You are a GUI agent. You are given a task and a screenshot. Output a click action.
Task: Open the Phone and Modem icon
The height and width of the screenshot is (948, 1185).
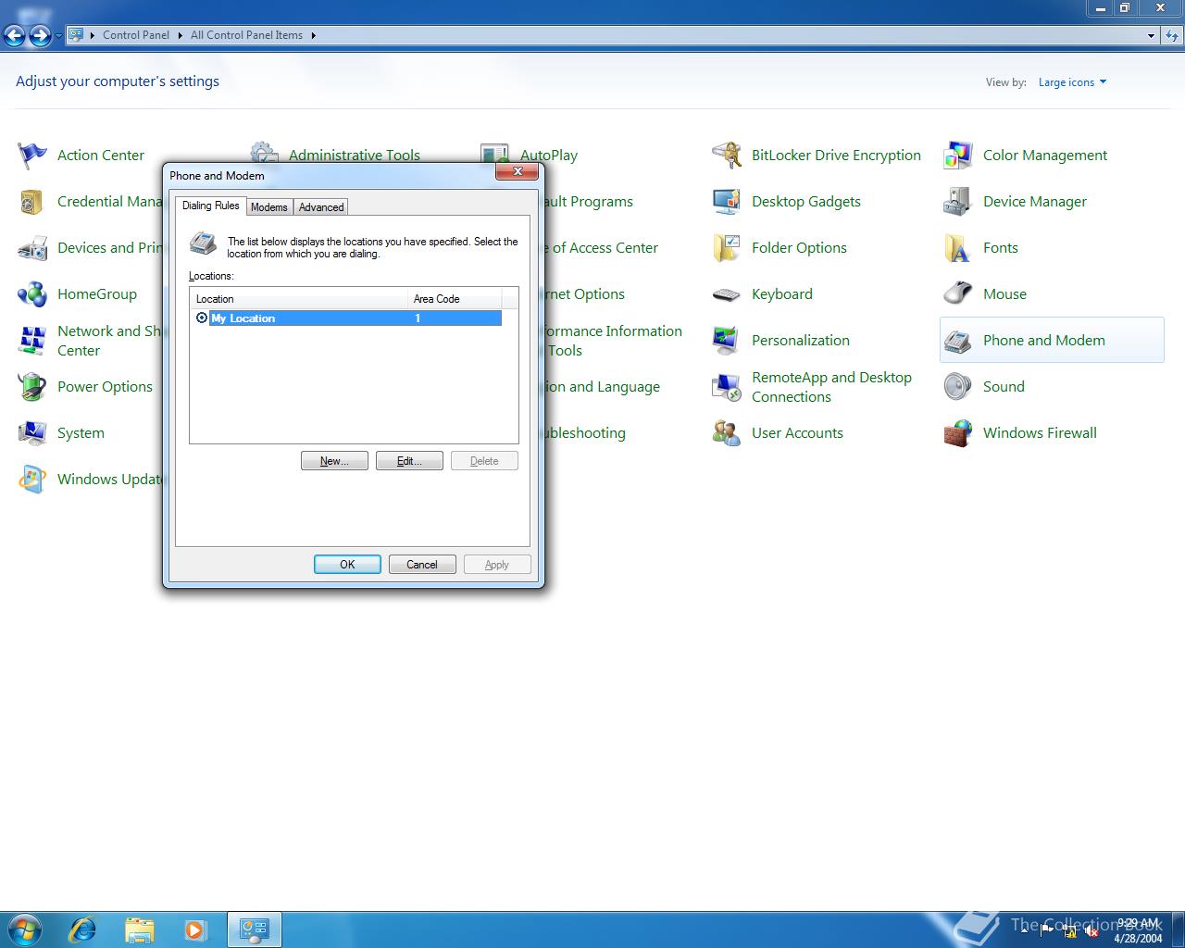point(958,341)
